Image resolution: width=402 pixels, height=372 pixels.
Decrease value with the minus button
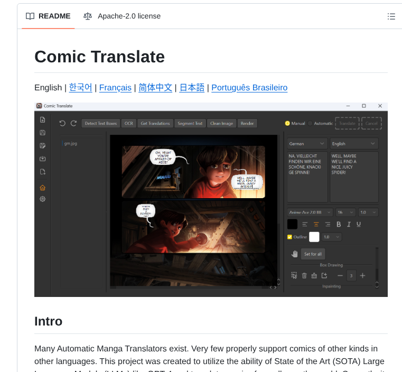click(340, 276)
